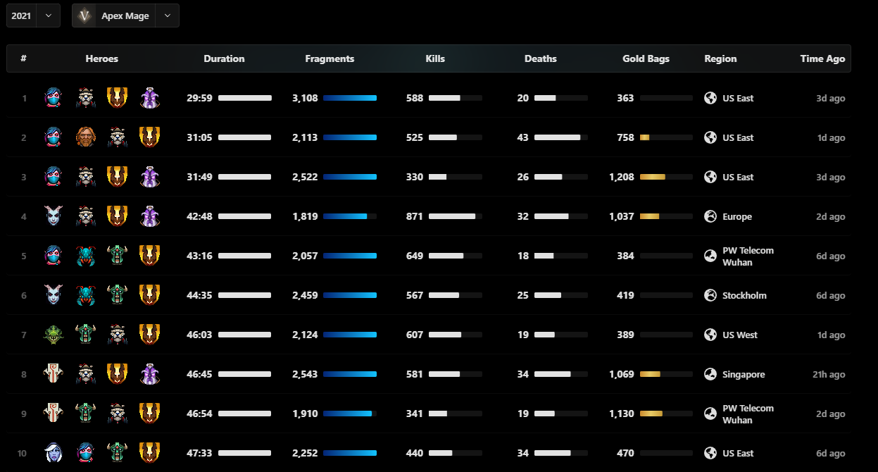Click the golden shield hero in row 4
The image size is (878, 472).
[117, 216]
